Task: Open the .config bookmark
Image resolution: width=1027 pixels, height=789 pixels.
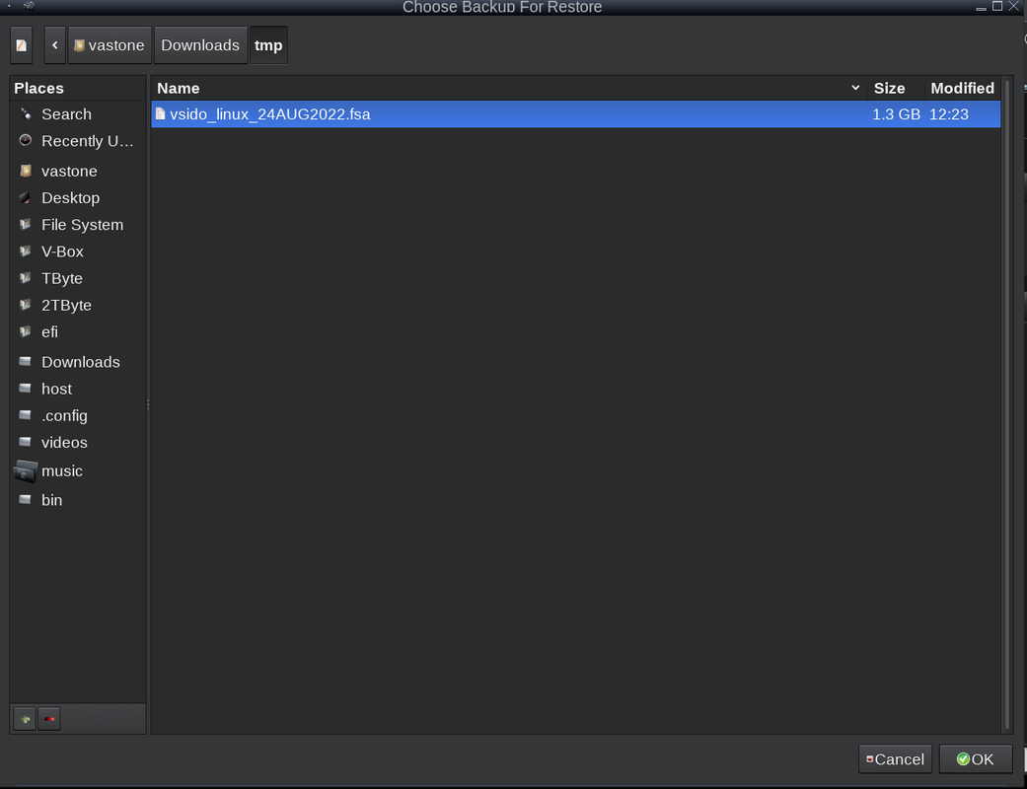Action: (x=78, y=416)
